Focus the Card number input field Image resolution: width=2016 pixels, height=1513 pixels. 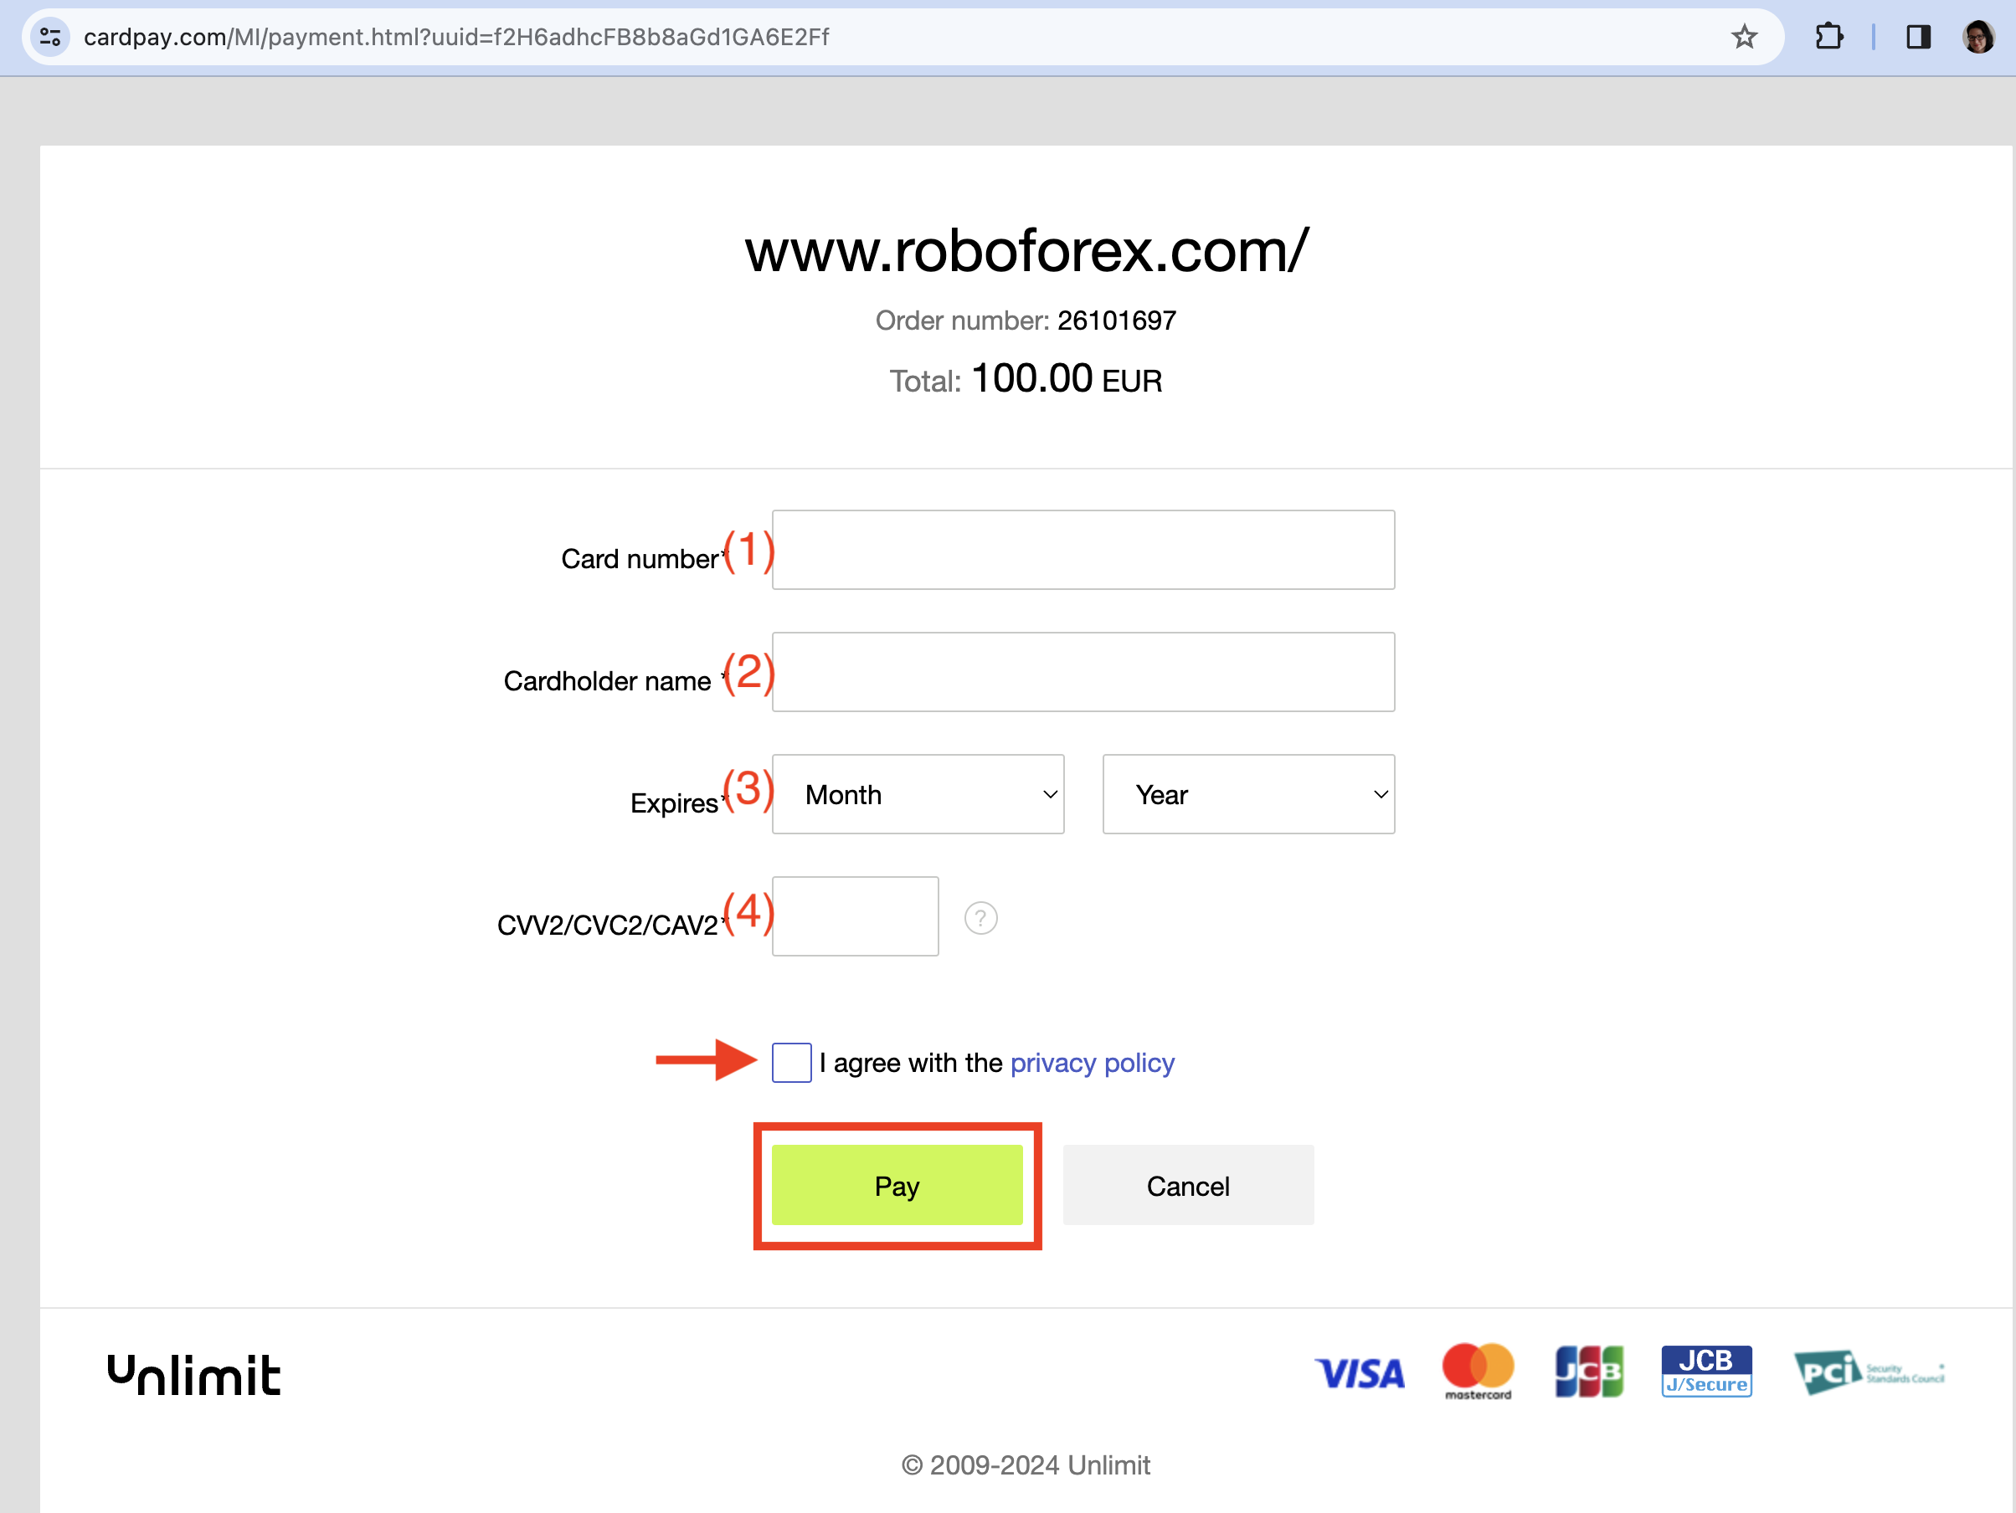click(1083, 550)
